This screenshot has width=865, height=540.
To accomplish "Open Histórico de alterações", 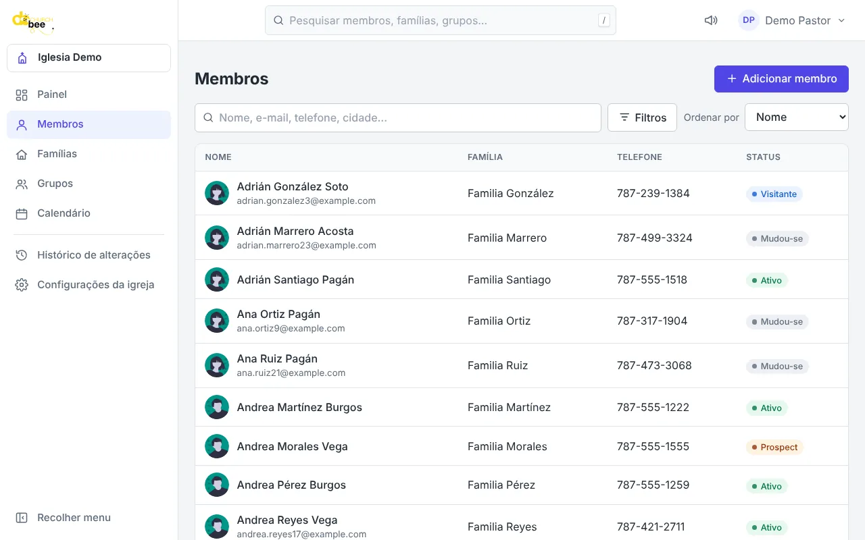I will coord(89,255).
